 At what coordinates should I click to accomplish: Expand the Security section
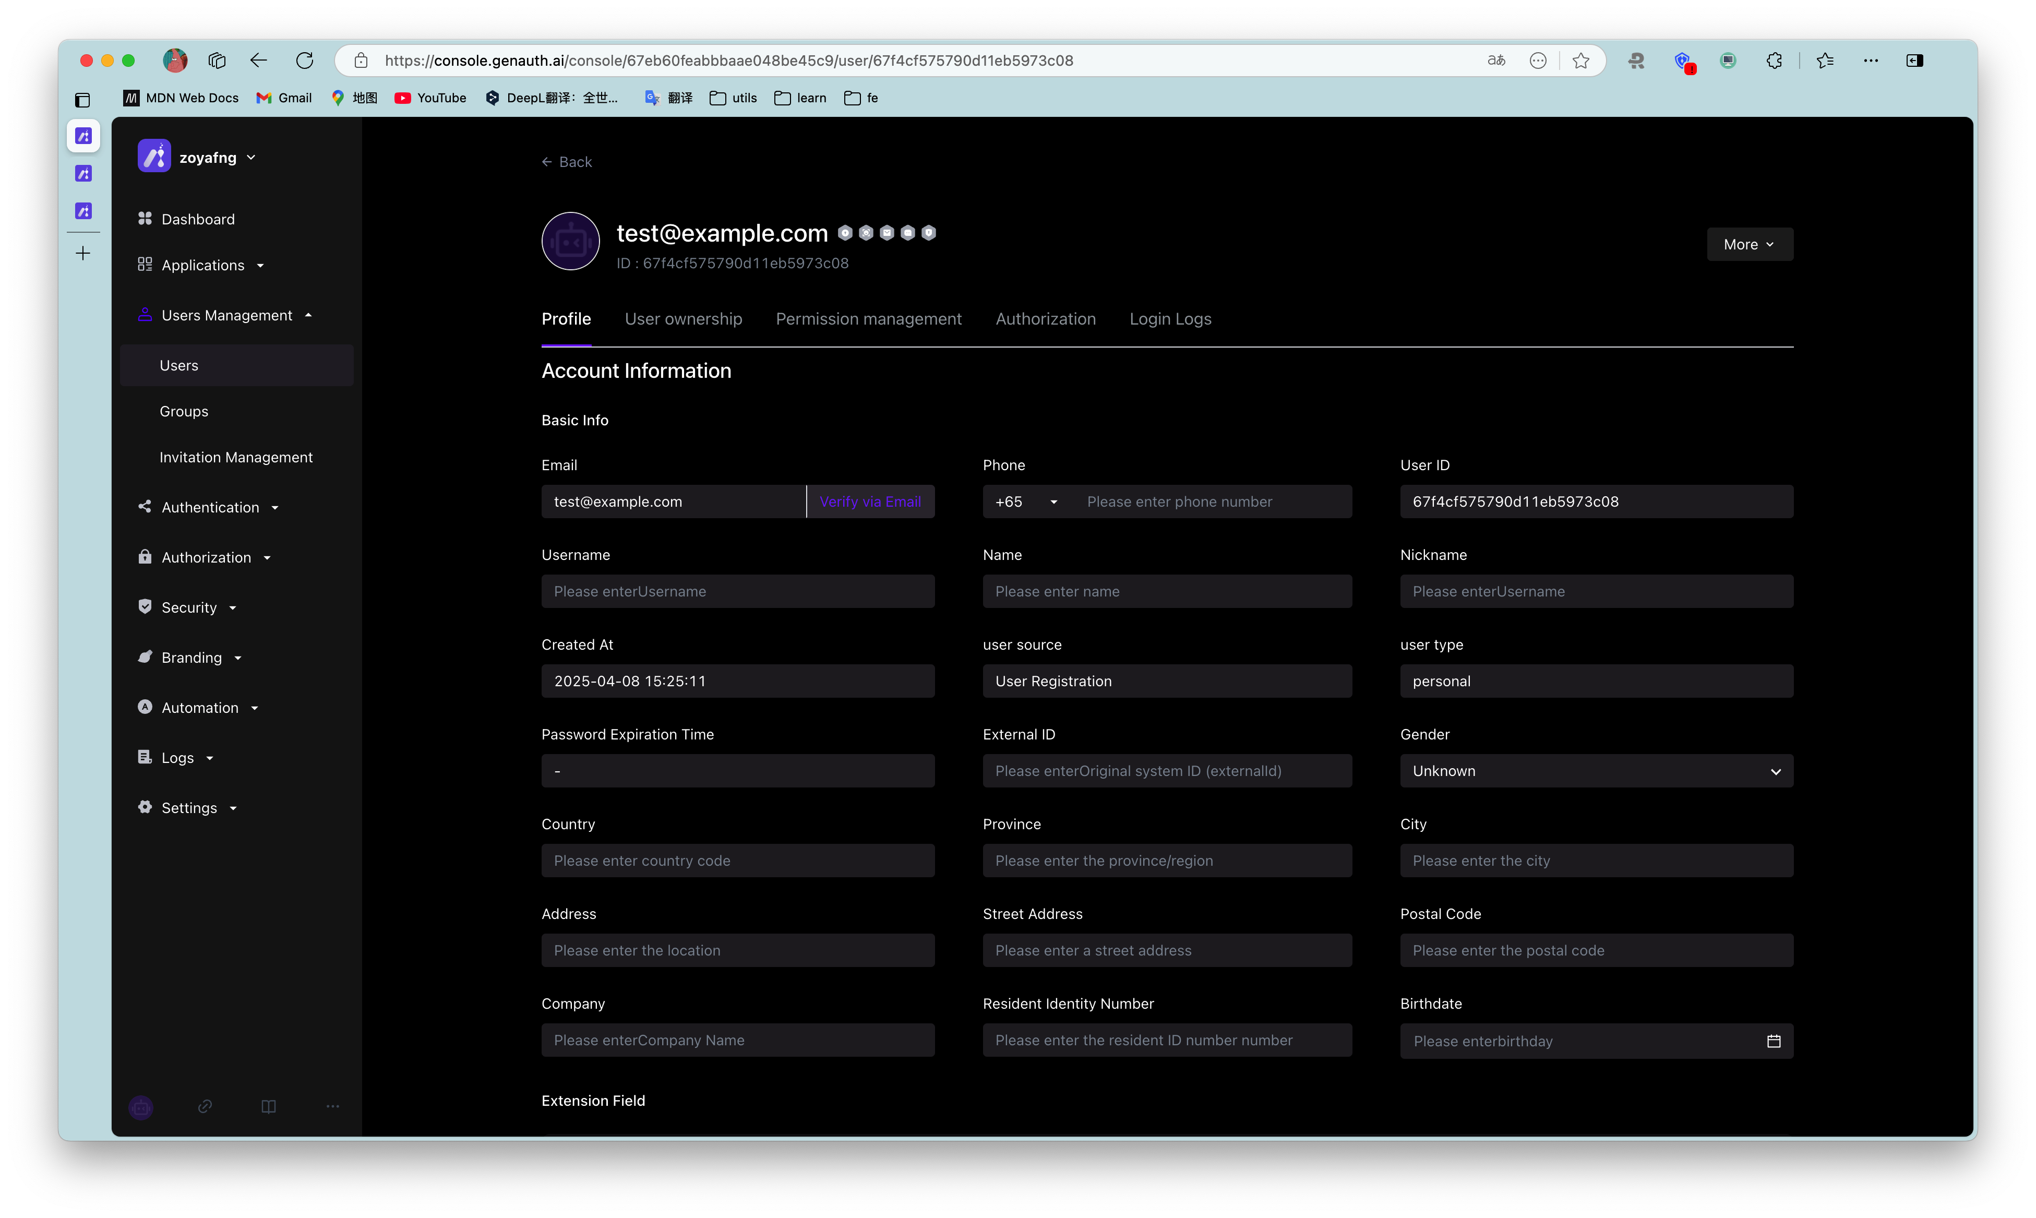tap(188, 607)
